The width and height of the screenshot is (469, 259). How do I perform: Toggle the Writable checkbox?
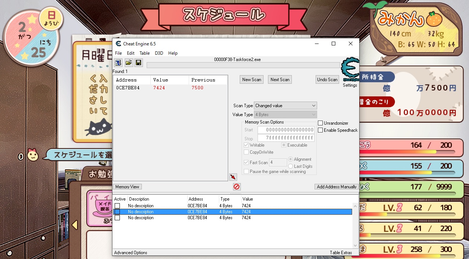(246, 145)
